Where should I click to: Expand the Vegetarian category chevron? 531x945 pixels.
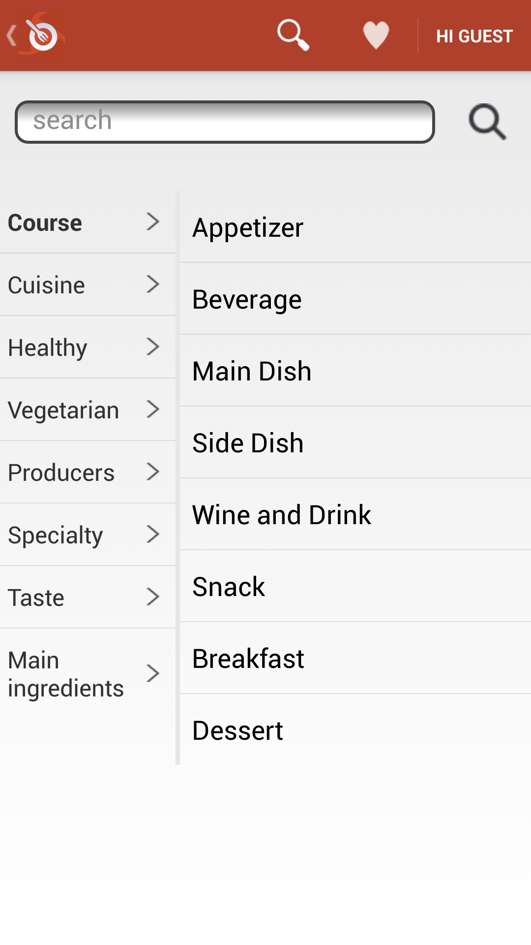click(x=153, y=409)
